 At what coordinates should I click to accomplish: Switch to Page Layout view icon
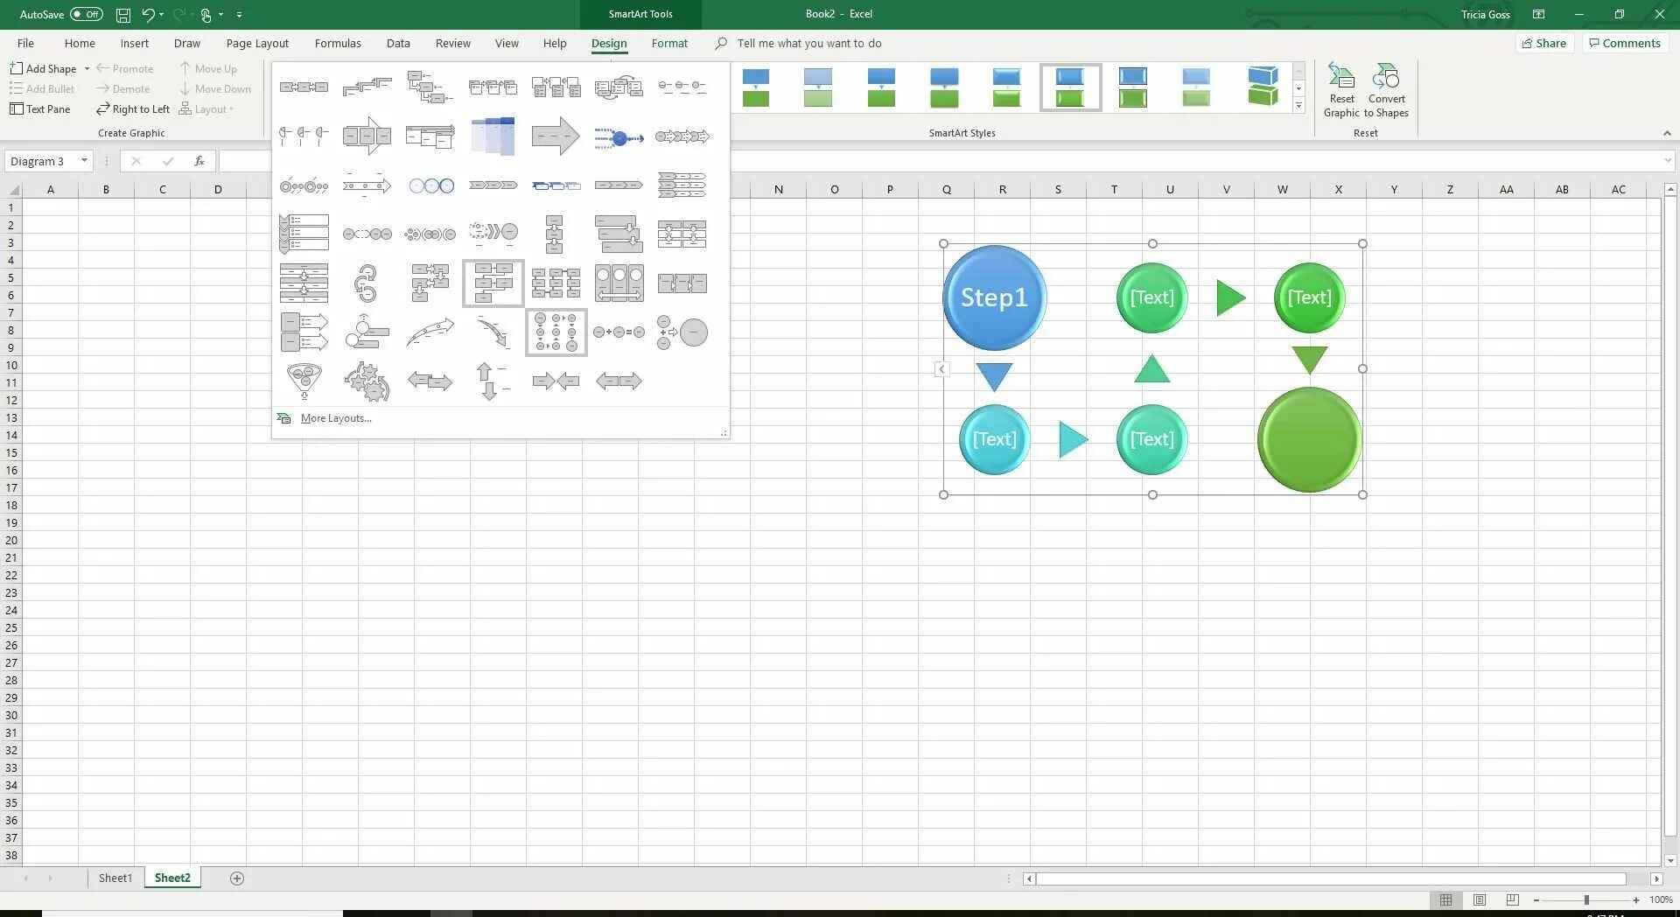[1479, 899]
